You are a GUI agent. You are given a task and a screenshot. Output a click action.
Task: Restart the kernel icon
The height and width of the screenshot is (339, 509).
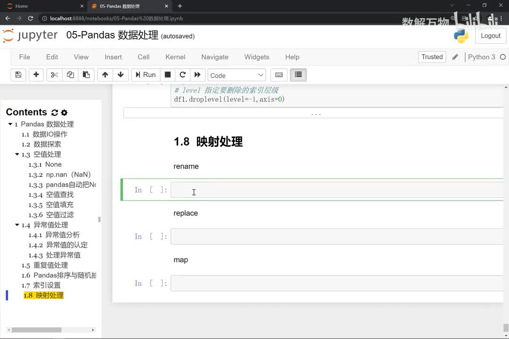point(182,75)
